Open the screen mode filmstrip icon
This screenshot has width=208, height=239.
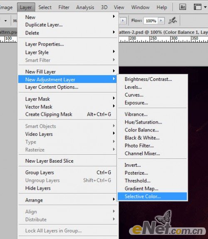pos(198,7)
